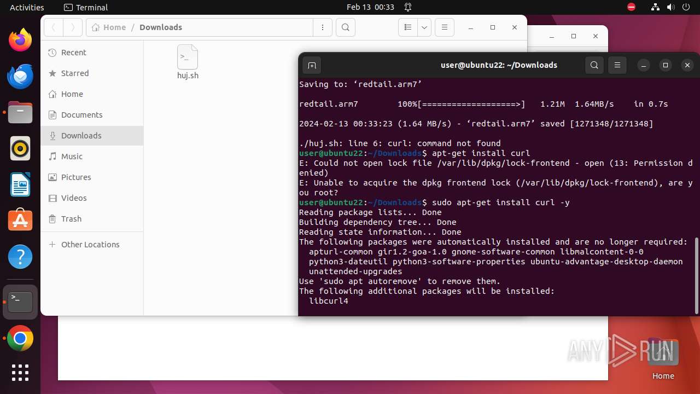Image resolution: width=700 pixels, height=394 pixels.
Task: Open the huj.sh script file
Action: coord(188,62)
